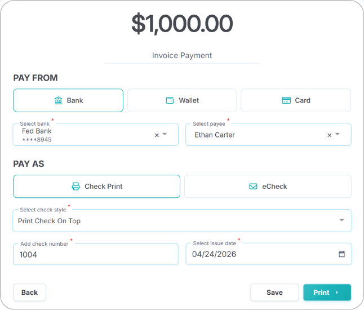Switch pay method to eCheck
The height and width of the screenshot is (310, 364).
pos(268,187)
